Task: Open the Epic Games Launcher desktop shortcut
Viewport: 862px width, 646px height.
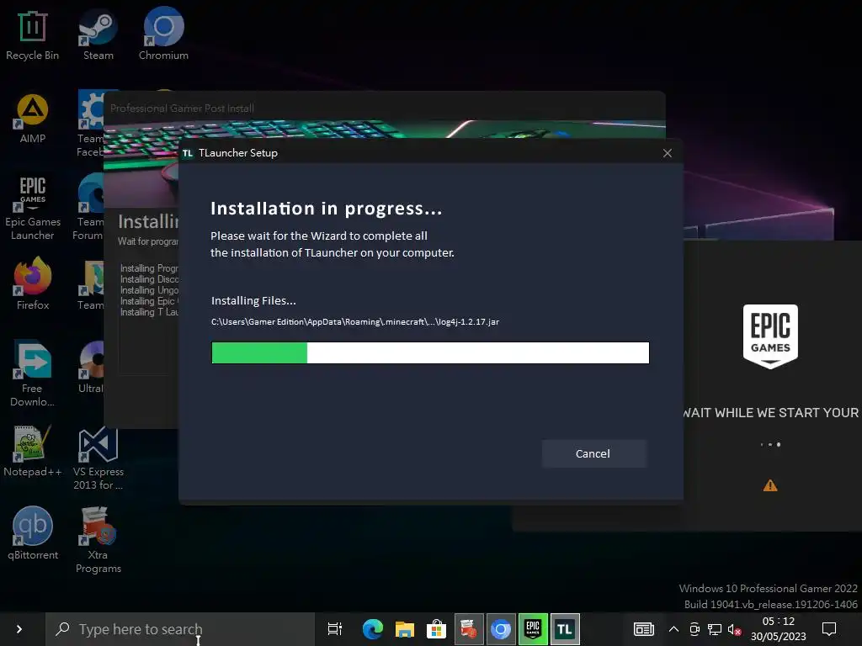Action: pos(33,209)
